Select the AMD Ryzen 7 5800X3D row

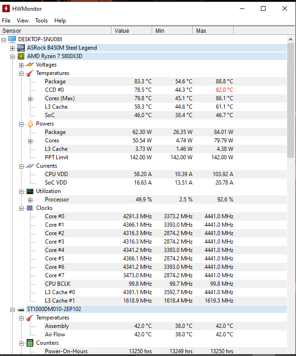point(156,56)
